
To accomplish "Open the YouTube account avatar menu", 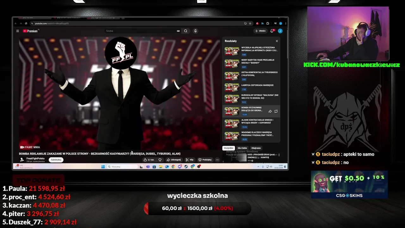I will click(x=280, y=31).
